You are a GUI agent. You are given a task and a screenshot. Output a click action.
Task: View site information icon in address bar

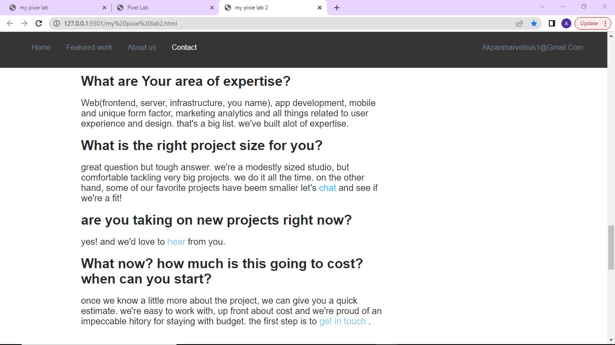tap(57, 23)
